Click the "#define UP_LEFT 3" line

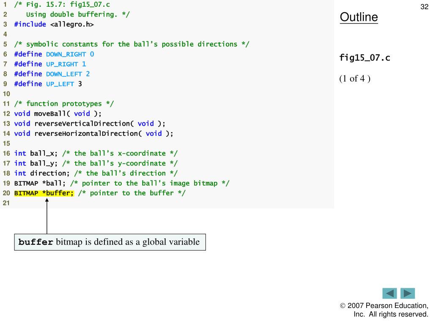[x=48, y=84]
